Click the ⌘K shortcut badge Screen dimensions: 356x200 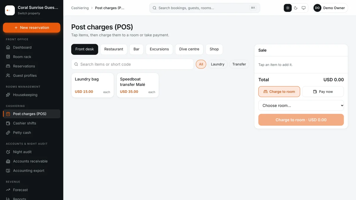coord(253,8)
